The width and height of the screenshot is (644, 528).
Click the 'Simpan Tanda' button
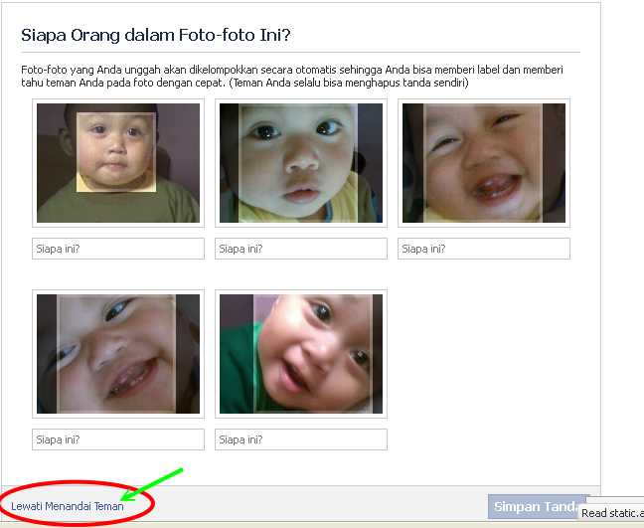coord(538,507)
